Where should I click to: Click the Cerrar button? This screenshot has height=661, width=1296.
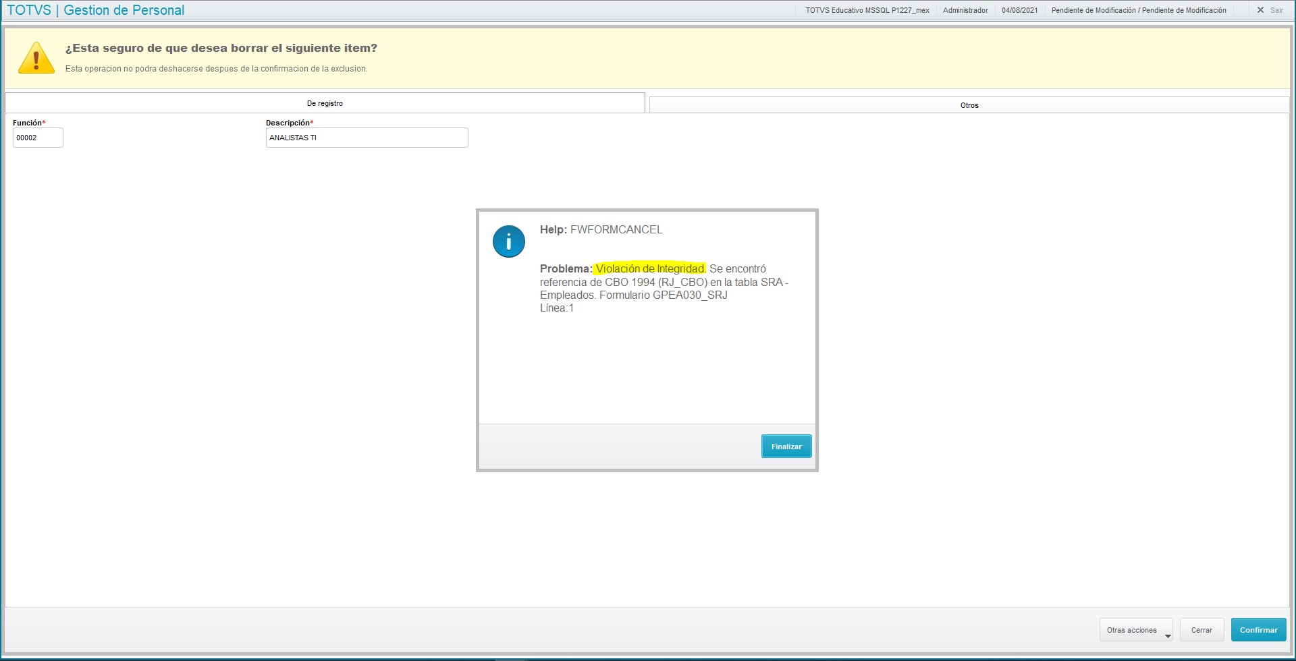tap(1201, 630)
